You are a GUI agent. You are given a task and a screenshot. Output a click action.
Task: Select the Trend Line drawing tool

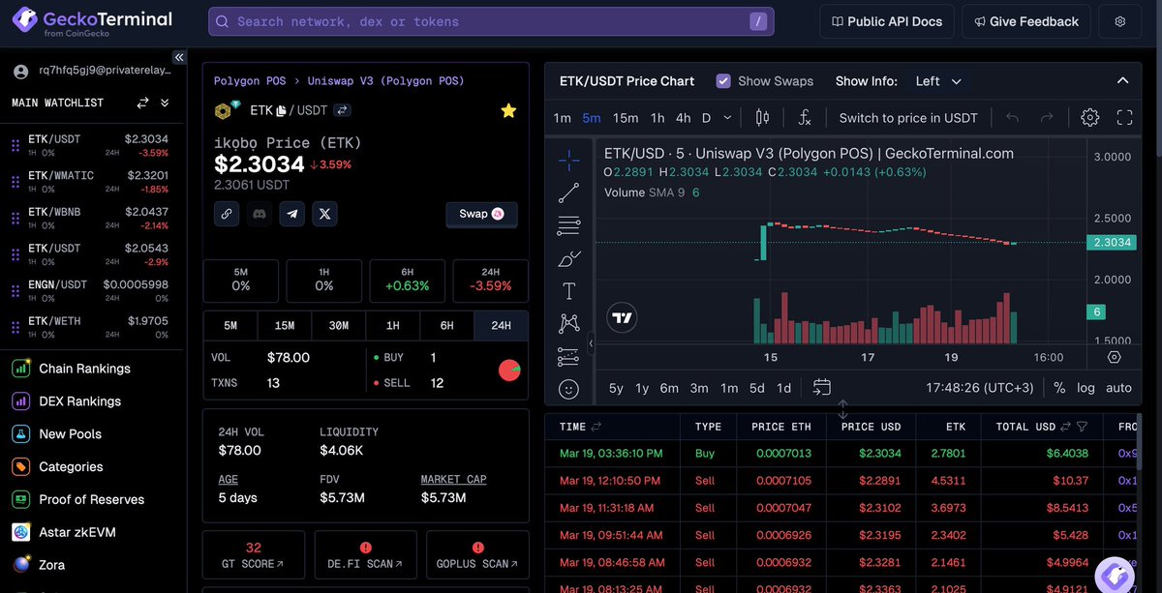568,193
